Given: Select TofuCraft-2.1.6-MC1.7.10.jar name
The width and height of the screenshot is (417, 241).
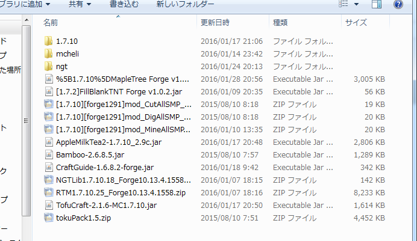Looking at the screenshot, I should [107, 206].
